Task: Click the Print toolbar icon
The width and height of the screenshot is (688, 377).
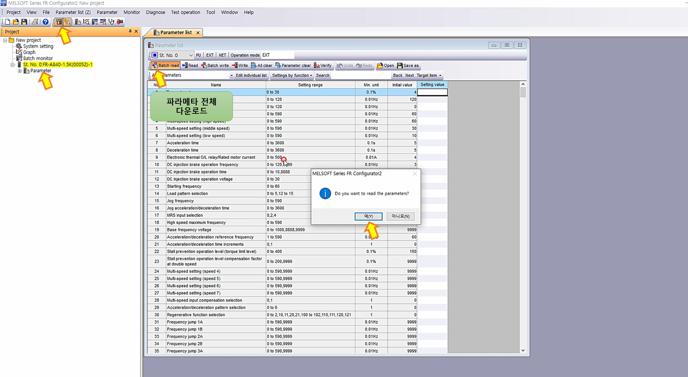Action: coord(35,22)
